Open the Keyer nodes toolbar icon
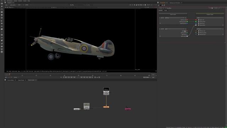This screenshot has height=128, width=227. click(x=2, y=21)
